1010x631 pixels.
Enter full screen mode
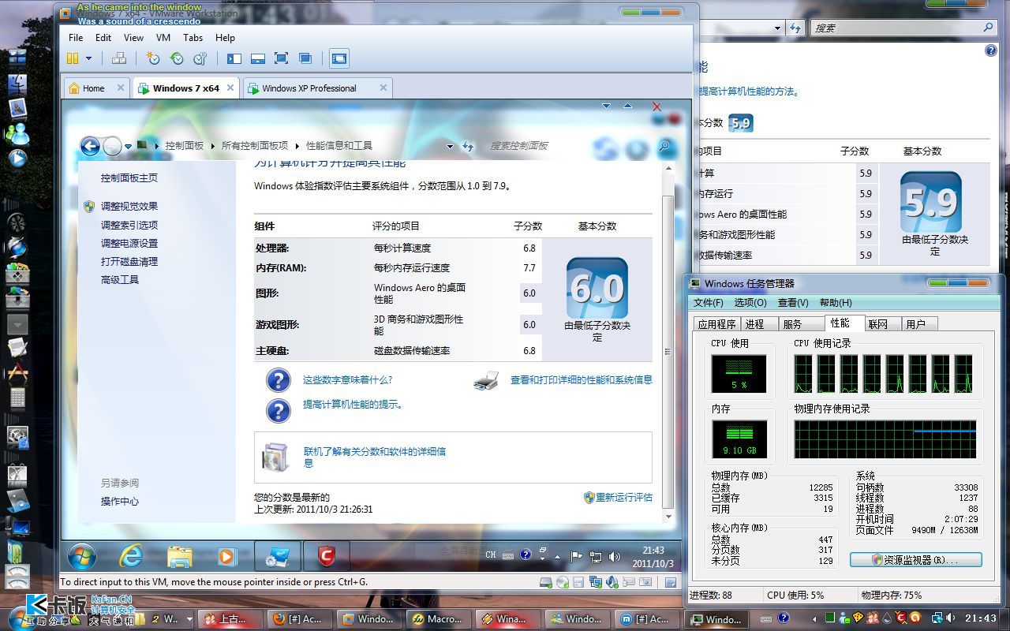point(281,58)
